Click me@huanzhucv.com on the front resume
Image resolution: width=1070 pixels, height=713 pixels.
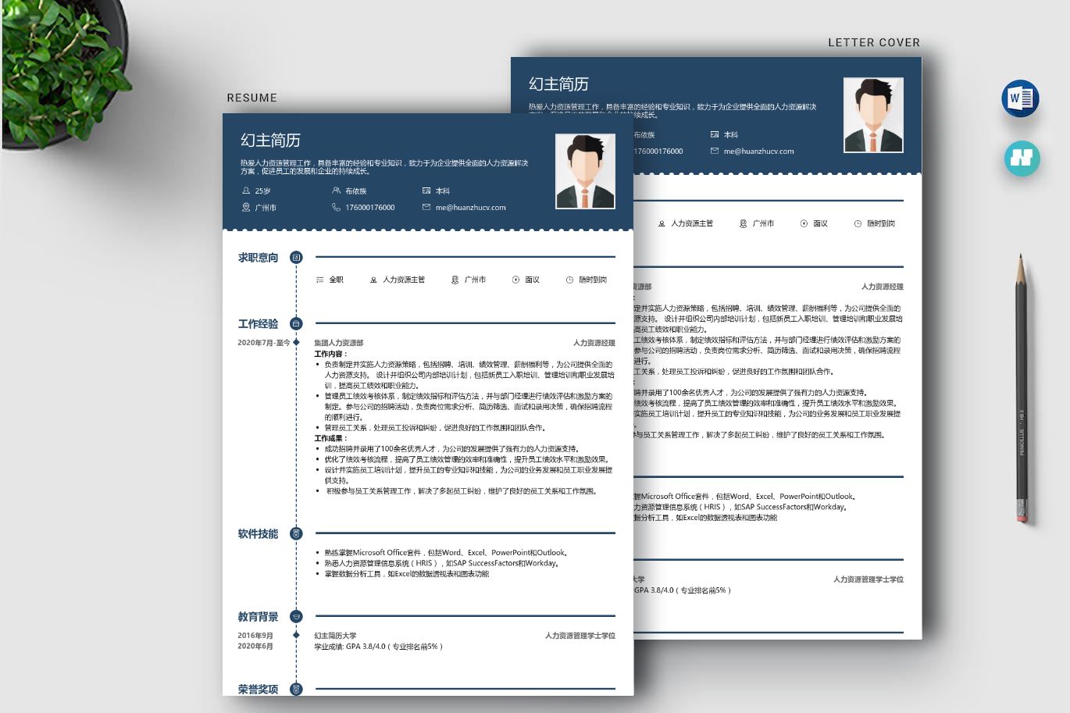click(x=470, y=208)
